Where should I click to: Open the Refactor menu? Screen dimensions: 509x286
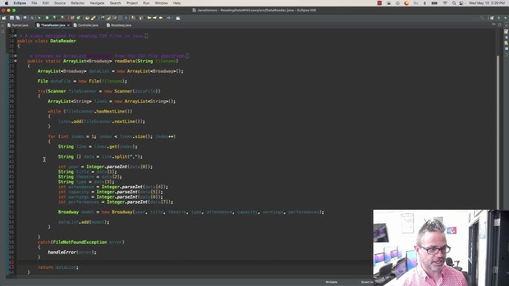click(x=78, y=3)
